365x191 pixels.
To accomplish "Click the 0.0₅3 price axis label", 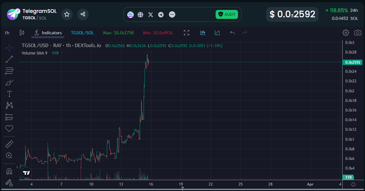I will click(350, 42).
